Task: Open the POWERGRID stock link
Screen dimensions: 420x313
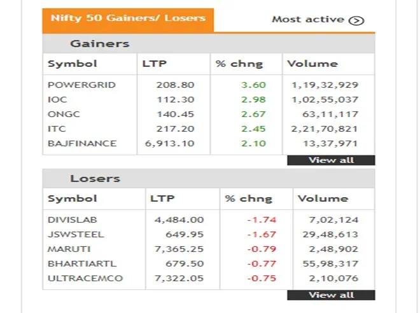Action: (73, 85)
